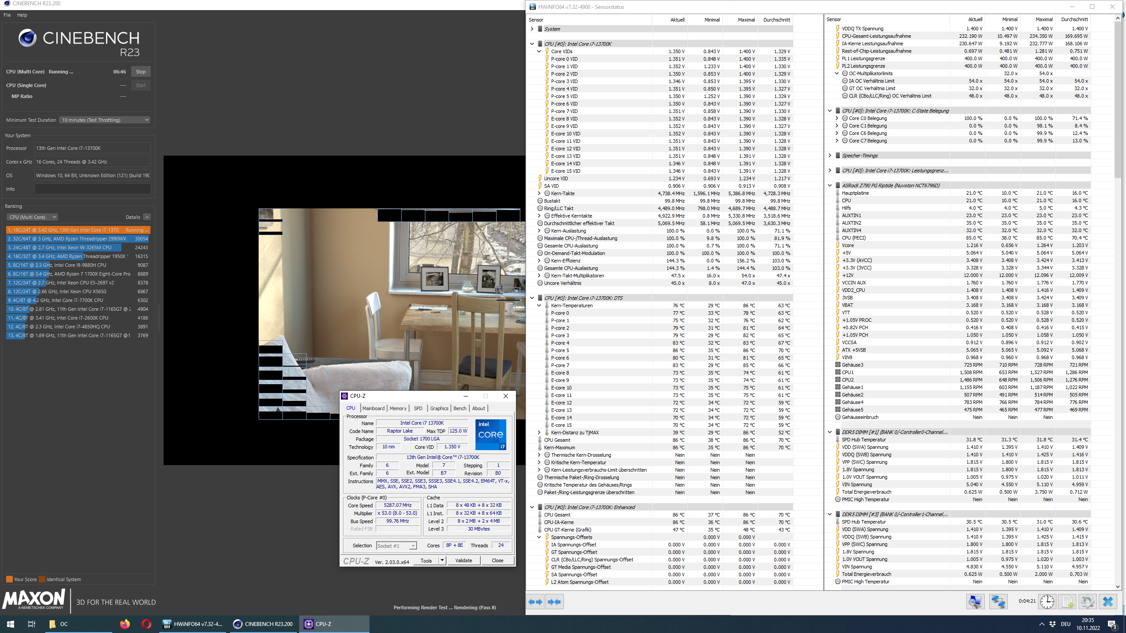Open Minimum Test Duration dropdown
The width and height of the screenshot is (1126, 633).
[x=105, y=120]
